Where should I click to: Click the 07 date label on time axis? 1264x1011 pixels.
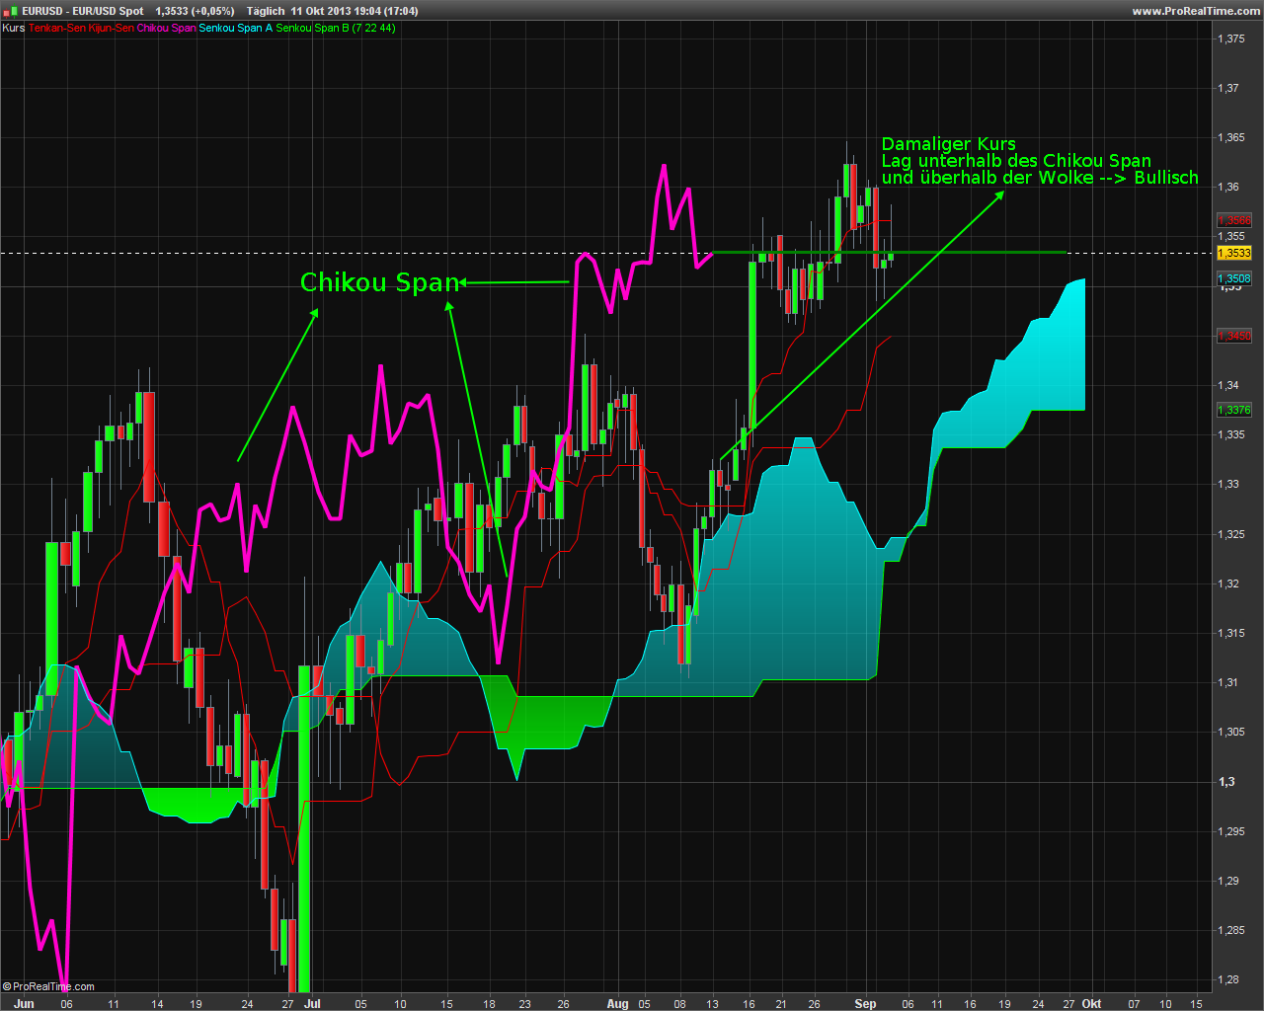pyautogui.click(x=1134, y=1004)
